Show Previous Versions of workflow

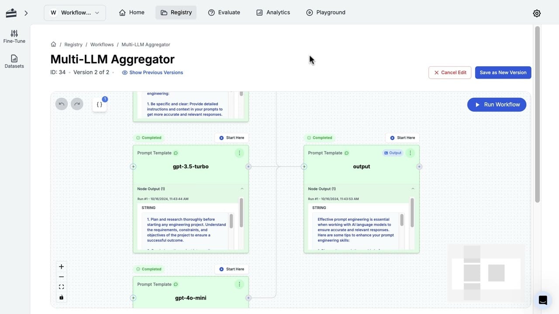pyautogui.click(x=152, y=72)
